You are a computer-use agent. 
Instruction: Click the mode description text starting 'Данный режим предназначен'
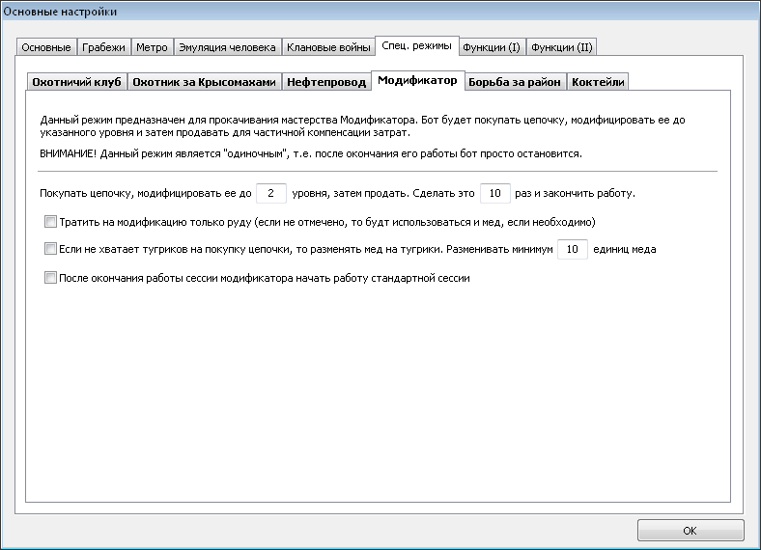click(362, 126)
